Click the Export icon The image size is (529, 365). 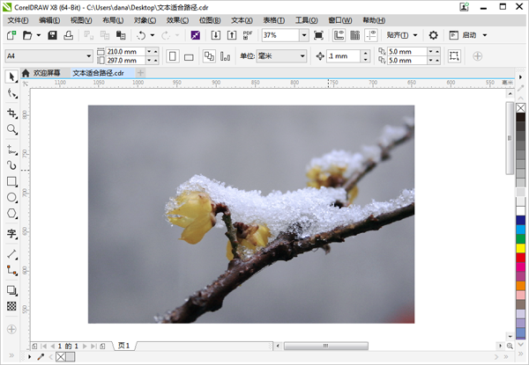pyautogui.click(x=231, y=35)
